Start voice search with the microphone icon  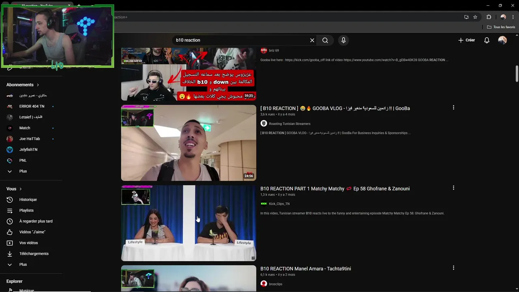click(343, 40)
